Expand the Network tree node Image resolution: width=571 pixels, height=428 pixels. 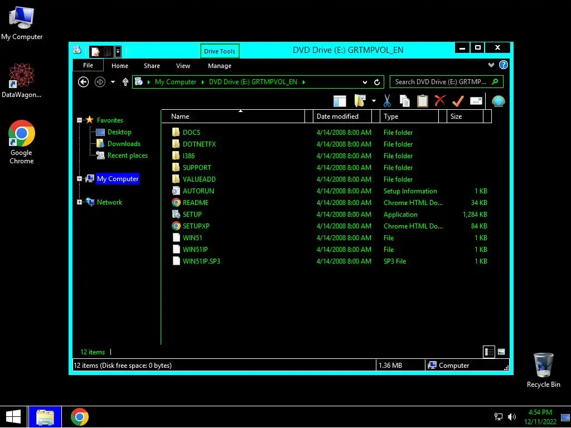pyautogui.click(x=79, y=202)
